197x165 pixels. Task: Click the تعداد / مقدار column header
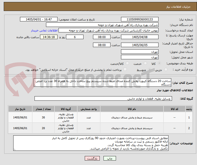click(x=43, y=109)
